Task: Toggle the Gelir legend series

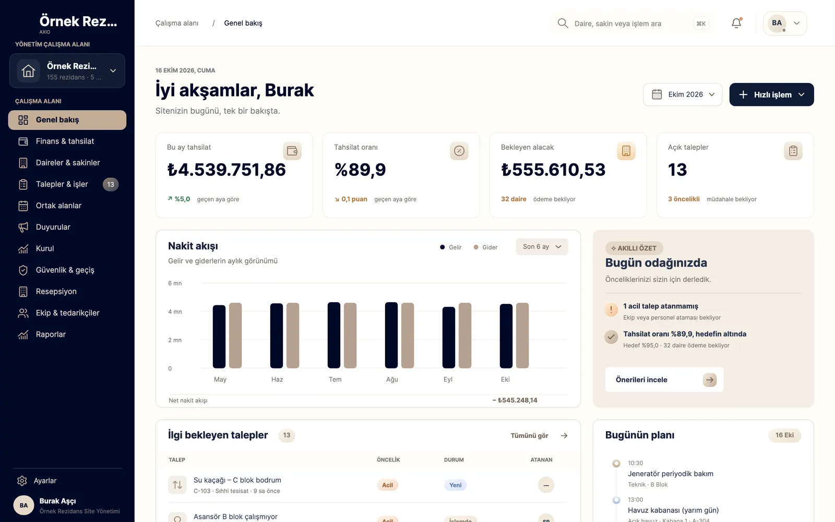Action: point(451,247)
